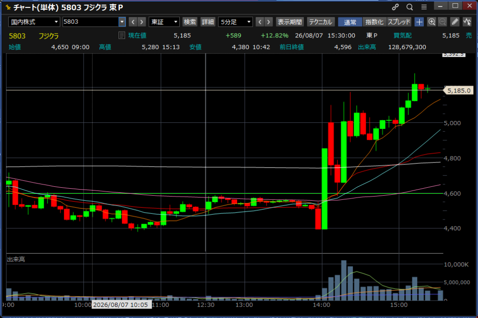Switch to the 指数化 indexed mode
The height and width of the screenshot is (318, 478).
[374, 22]
